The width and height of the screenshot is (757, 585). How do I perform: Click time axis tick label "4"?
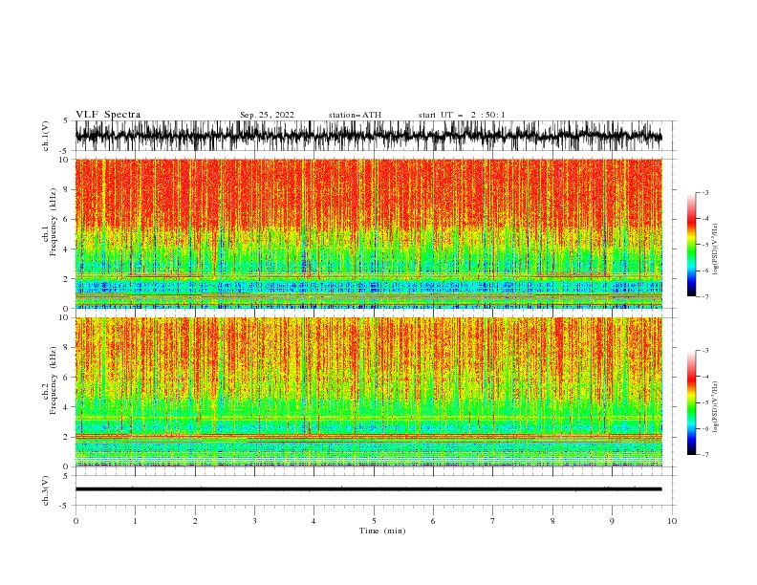tap(314, 521)
